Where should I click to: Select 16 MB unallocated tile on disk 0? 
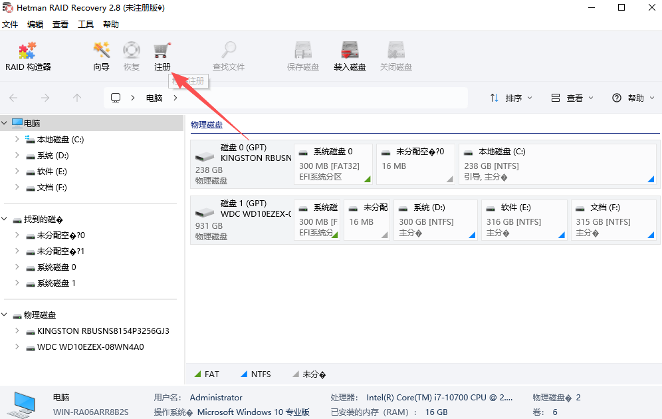pyautogui.click(x=415, y=164)
